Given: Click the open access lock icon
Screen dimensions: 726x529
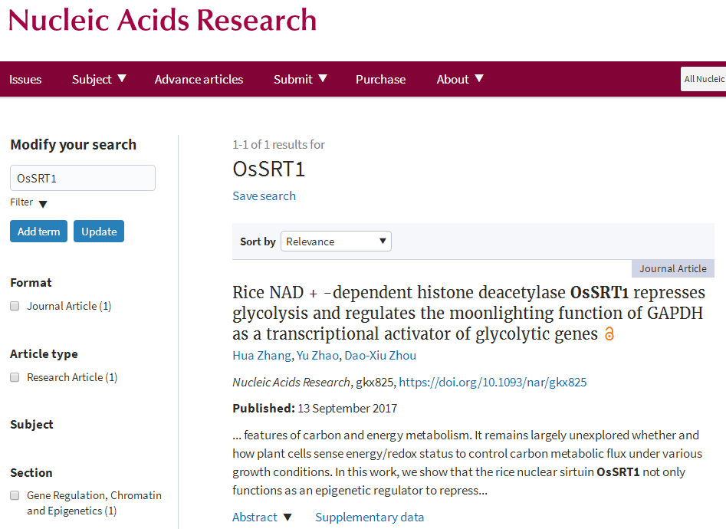Looking at the screenshot, I should (x=609, y=334).
